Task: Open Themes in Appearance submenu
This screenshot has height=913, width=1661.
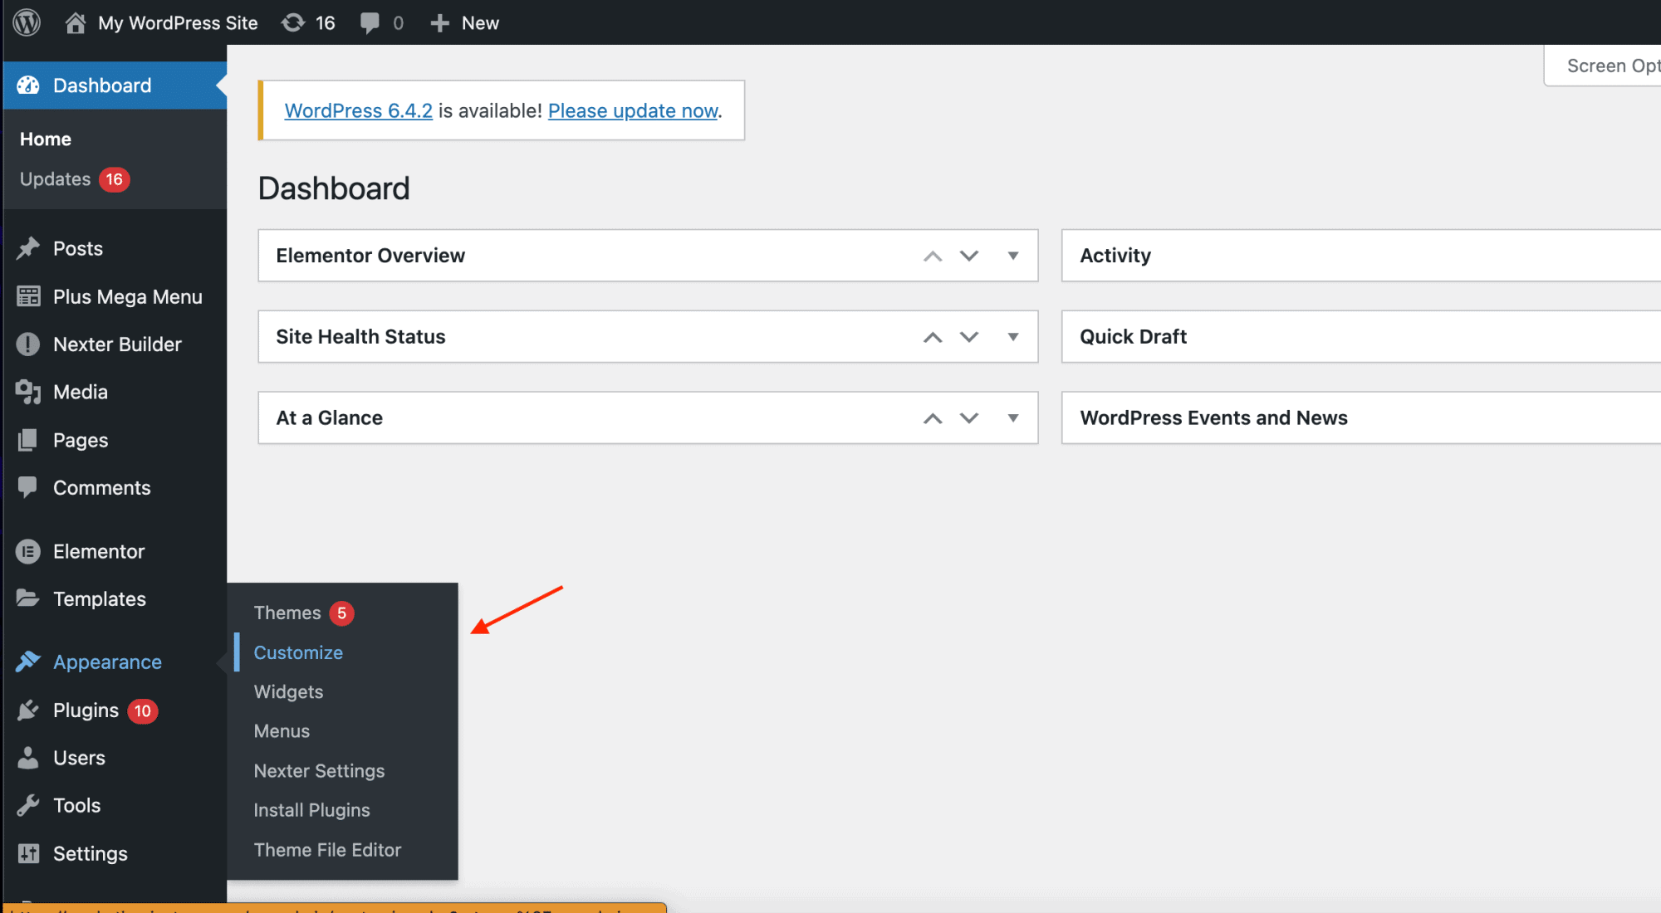Action: point(287,613)
